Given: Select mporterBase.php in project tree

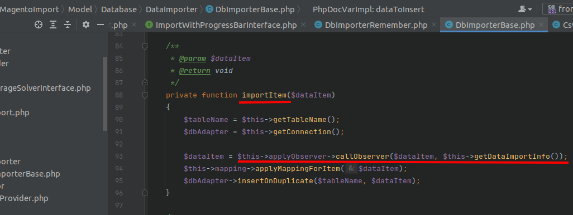Looking at the screenshot, I should coord(30,174).
